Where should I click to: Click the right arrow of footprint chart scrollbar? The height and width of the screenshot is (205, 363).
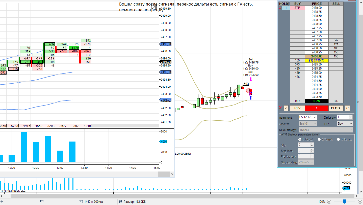pyautogui.click(x=172, y=174)
